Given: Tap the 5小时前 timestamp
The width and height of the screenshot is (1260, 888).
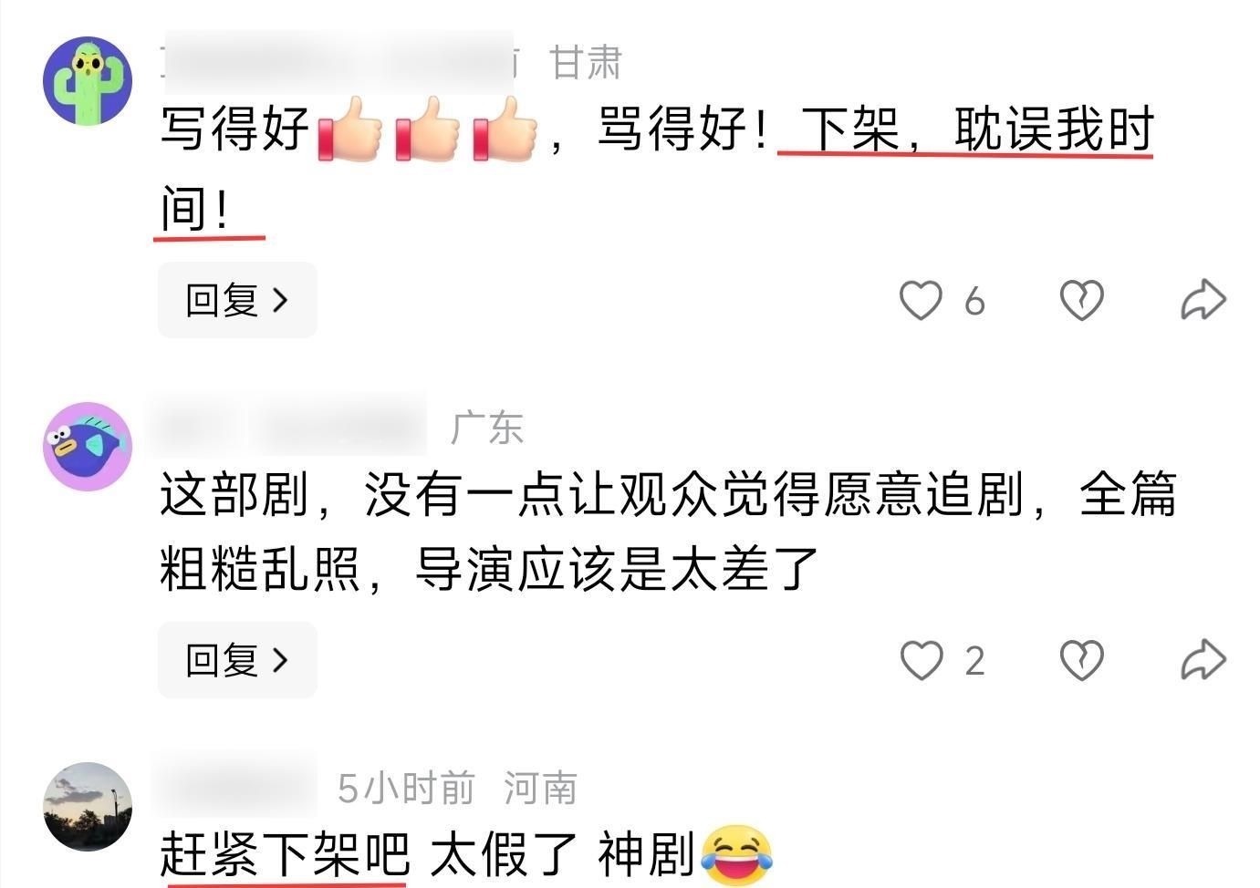Looking at the screenshot, I should pos(406,788).
